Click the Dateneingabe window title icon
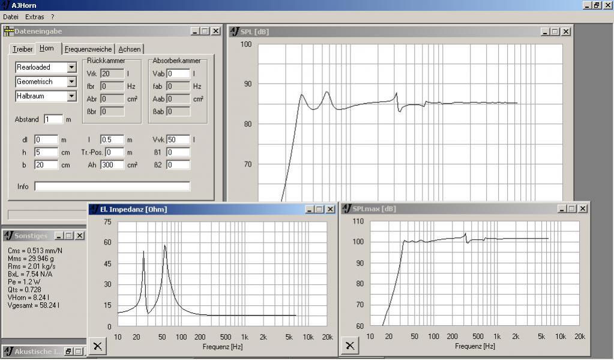This screenshot has height=360, width=614. tap(9, 31)
